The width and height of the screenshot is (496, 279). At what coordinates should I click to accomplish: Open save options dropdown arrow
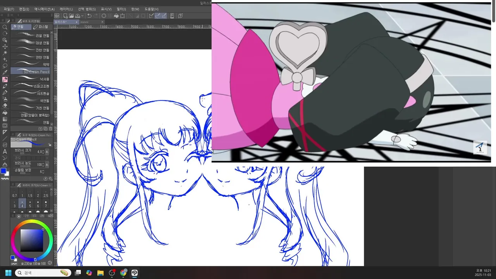[x=82, y=16]
